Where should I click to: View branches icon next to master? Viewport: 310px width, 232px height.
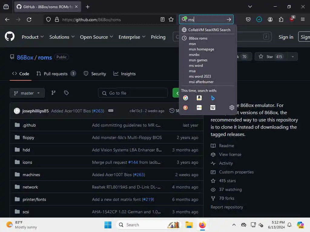(x=53, y=93)
